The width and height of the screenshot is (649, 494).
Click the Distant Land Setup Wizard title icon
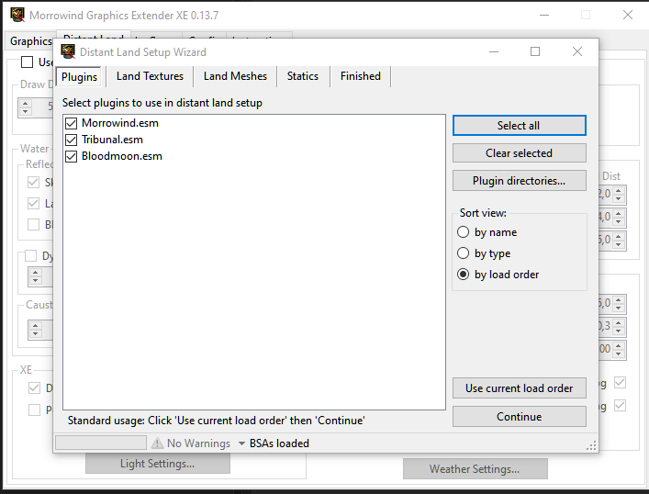[68, 52]
